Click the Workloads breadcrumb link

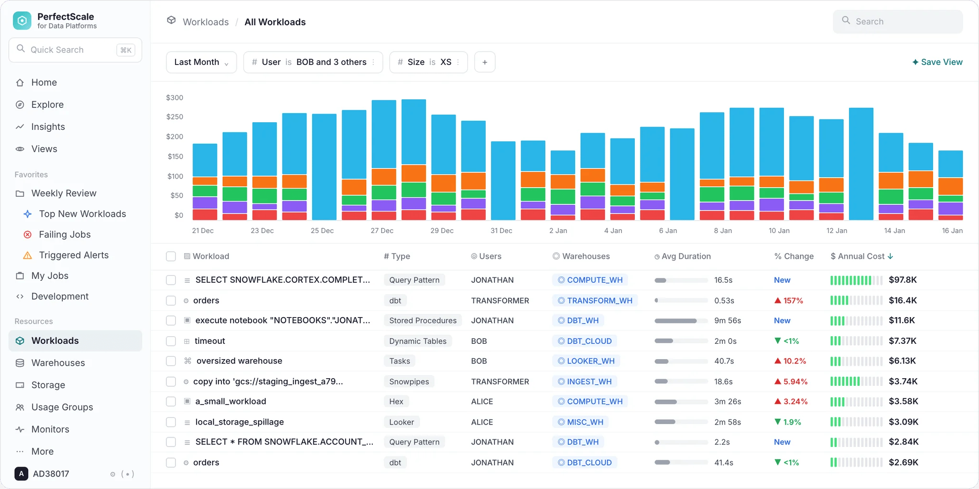coord(206,22)
